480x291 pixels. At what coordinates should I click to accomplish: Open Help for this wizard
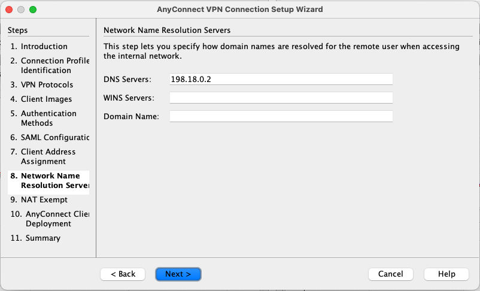tap(446, 274)
